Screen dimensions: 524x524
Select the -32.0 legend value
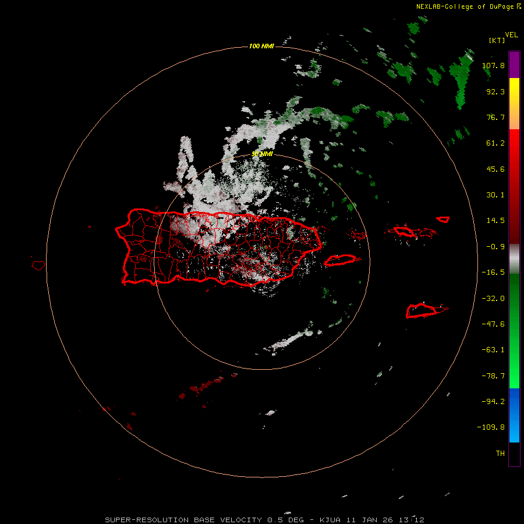pyautogui.click(x=493, y=299)
